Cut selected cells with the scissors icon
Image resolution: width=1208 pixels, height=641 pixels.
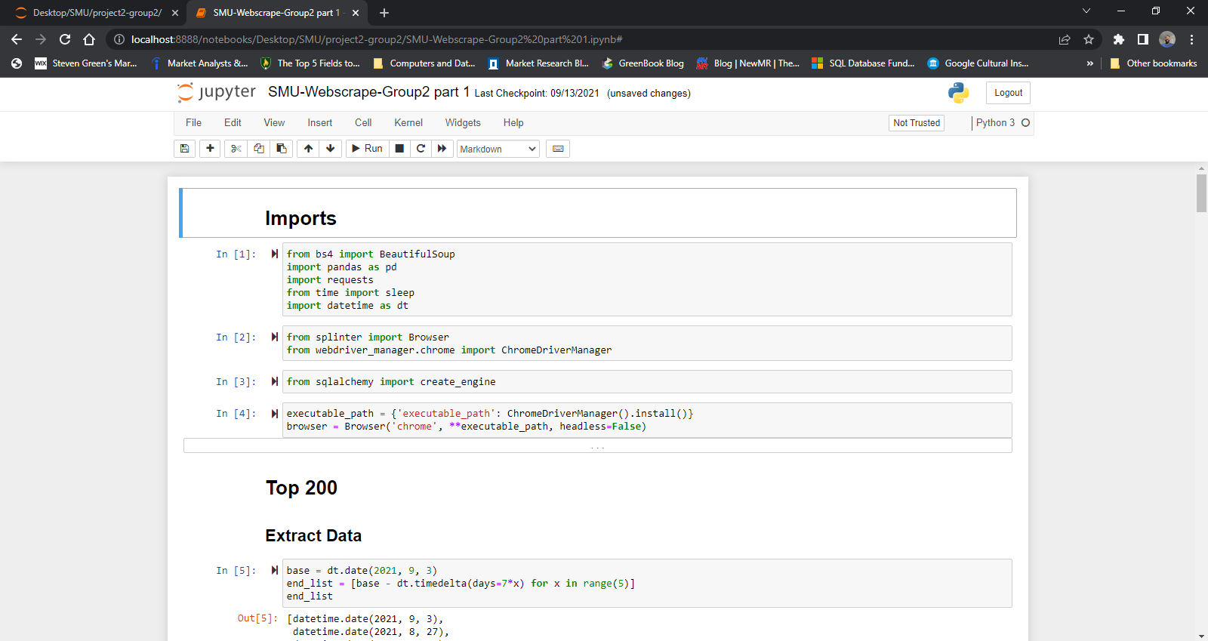coord(236,149)
